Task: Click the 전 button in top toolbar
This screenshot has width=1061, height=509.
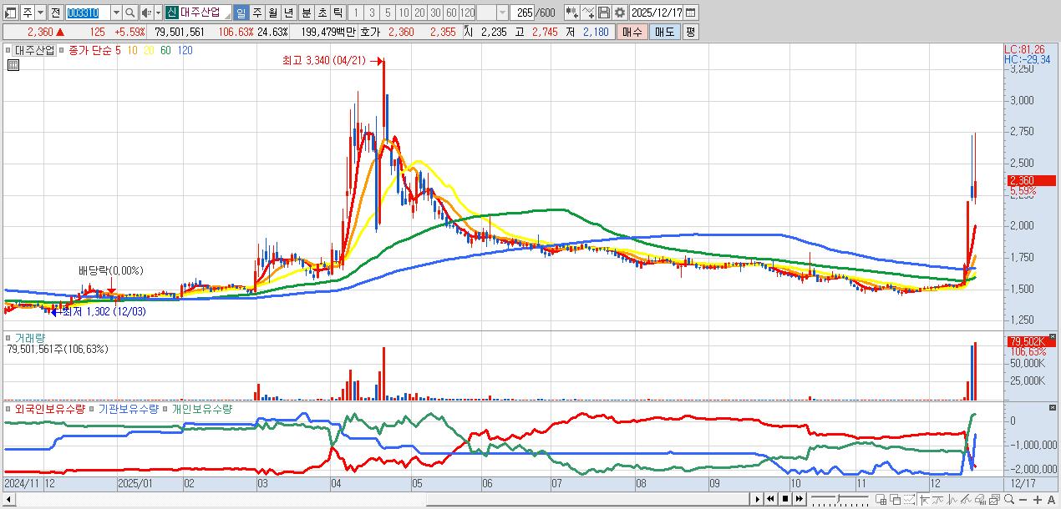Action: (x=55, y=13)
